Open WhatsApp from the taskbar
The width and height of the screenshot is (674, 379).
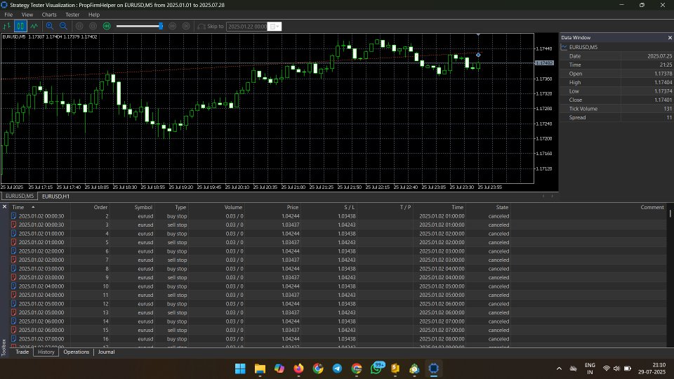coord(377,368)
